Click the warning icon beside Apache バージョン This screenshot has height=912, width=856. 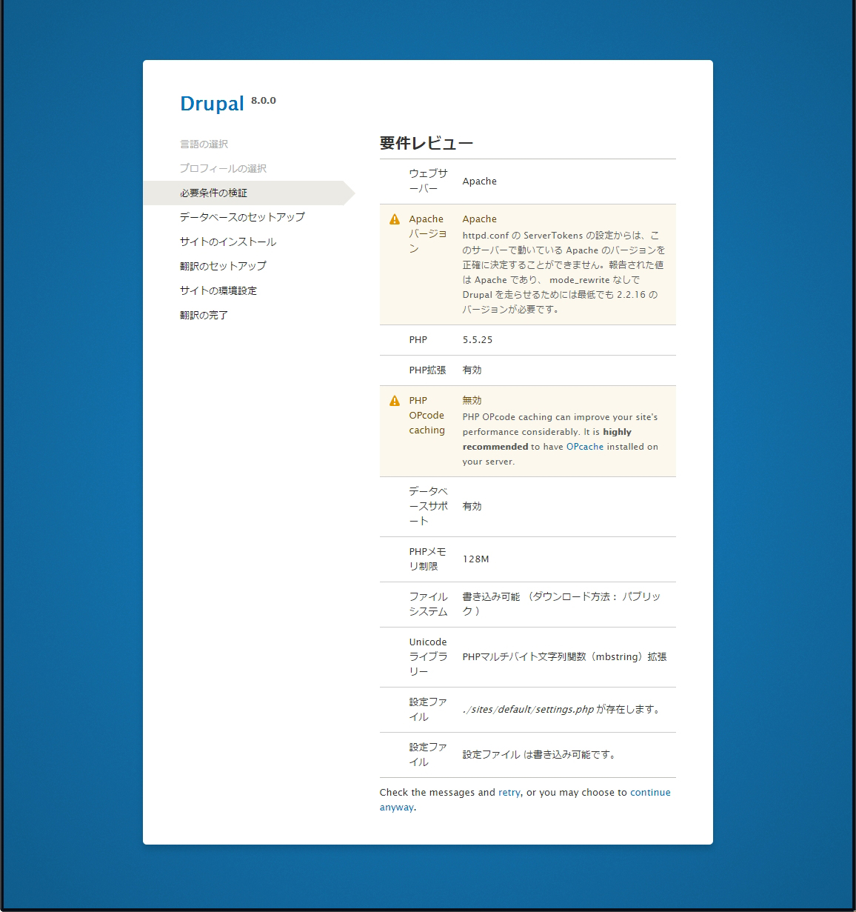coord(394,219)
